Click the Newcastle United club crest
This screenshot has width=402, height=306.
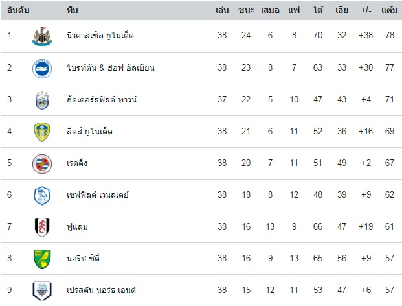[x=43, y=35]
